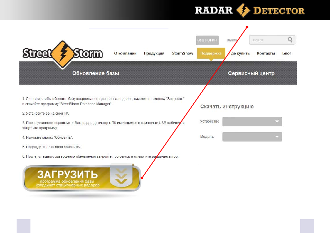Screen dimensions: 330x233
Task: Open the Блог menu item
Action: (287, 54)
